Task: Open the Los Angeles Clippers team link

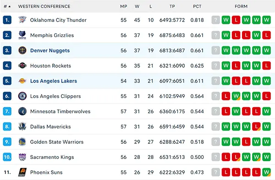Action: click(x=55, y=96)
